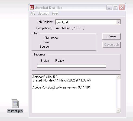Click the Compatibility Acrobat 4.0 text
This screenshot has width=133, height=121.
(70, 28)
